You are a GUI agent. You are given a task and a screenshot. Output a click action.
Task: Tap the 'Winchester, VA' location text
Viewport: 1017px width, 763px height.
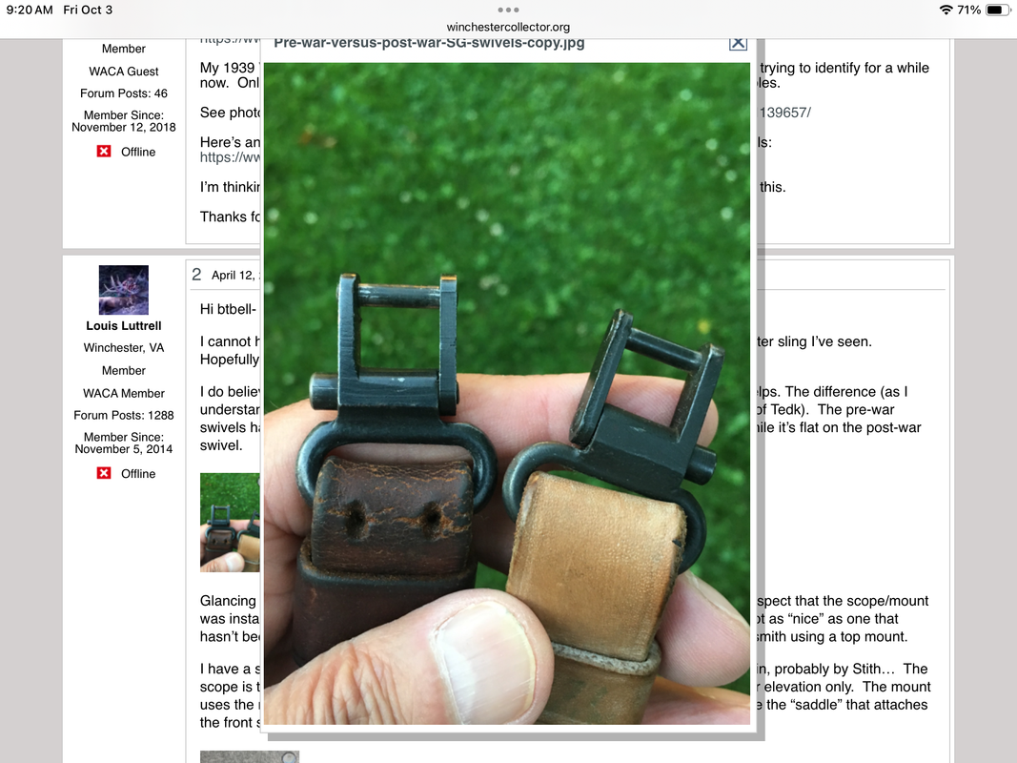tap(123, 348)
